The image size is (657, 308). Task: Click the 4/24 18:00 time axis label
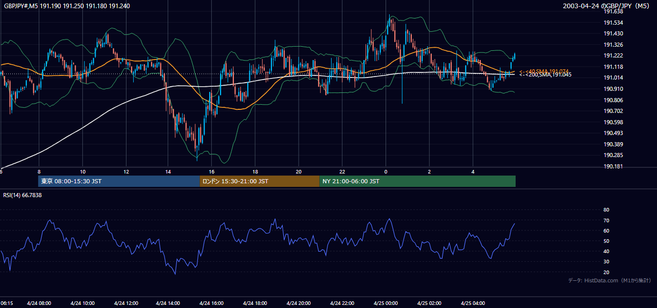[x=255, y=303]
